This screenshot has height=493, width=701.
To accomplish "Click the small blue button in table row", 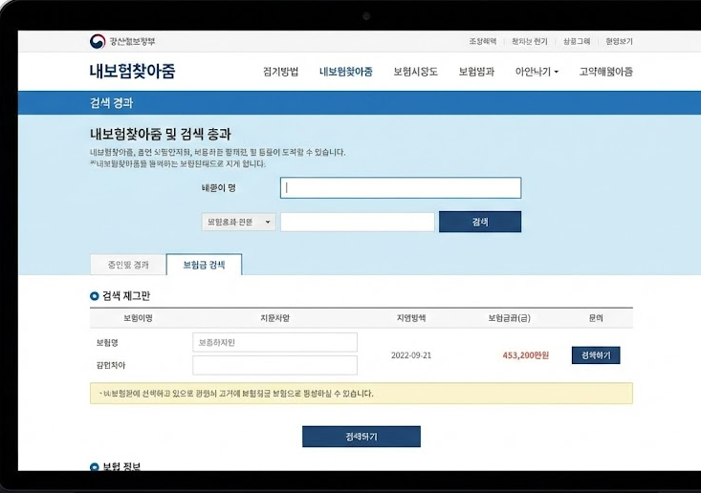I will click(x=596, y=355).
